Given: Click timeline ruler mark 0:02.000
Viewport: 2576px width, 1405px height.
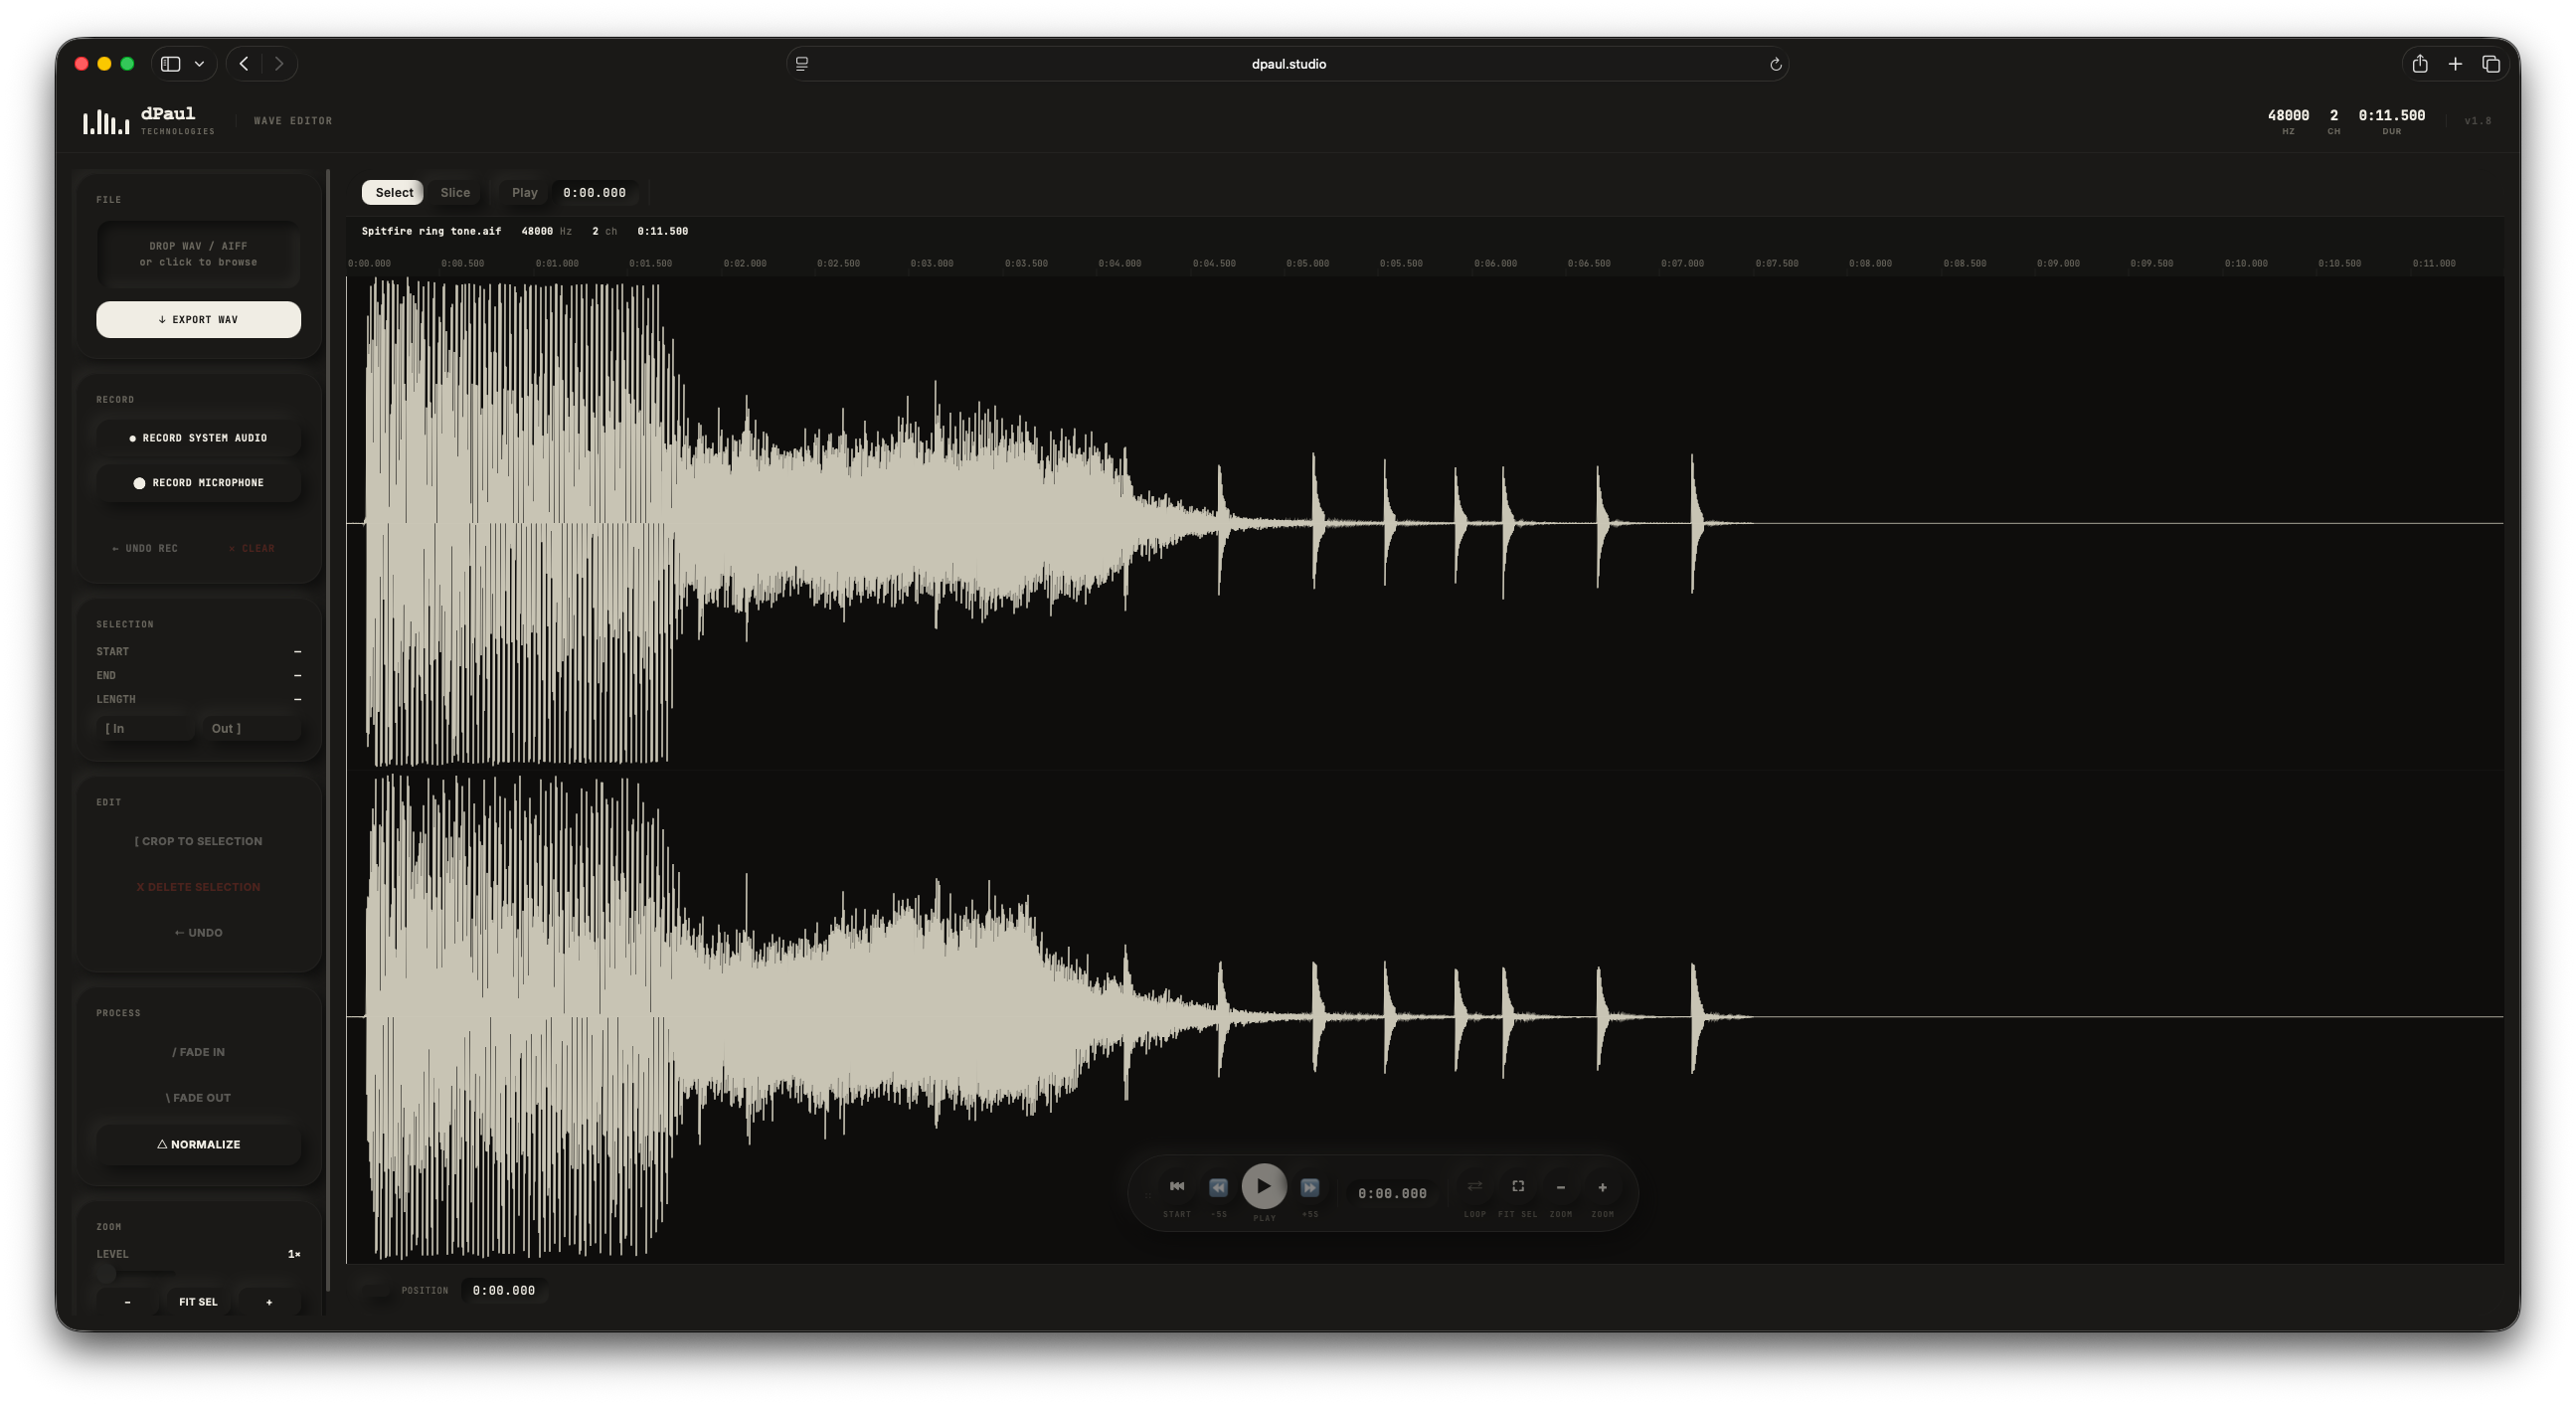Looking at the screenshot, I should tap(744, 264).
